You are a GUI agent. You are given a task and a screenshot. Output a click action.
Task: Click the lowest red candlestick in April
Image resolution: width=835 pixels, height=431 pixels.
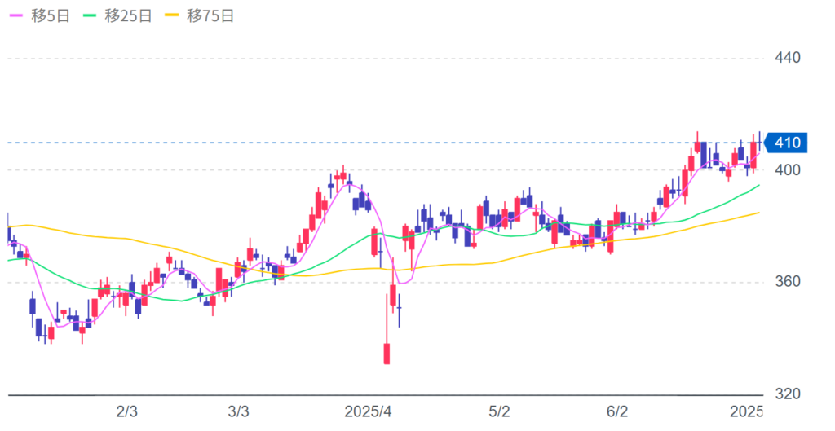(387, 354)
